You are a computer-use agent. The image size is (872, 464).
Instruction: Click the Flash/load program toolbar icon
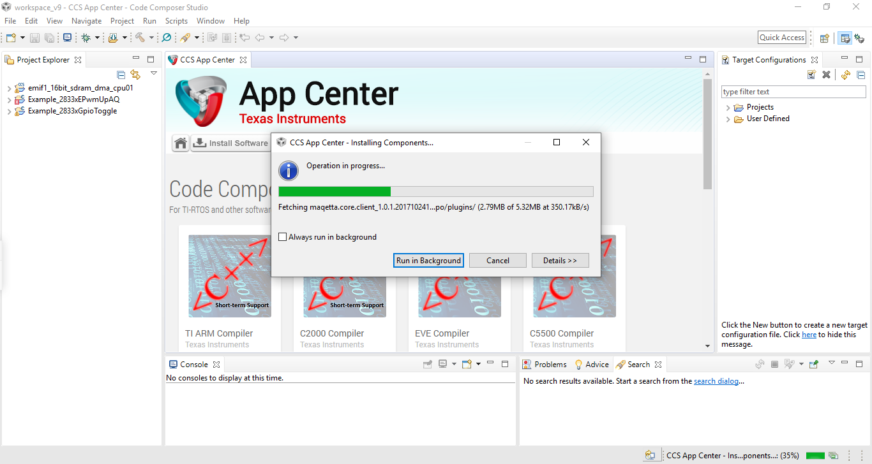(x=113, y=38)
